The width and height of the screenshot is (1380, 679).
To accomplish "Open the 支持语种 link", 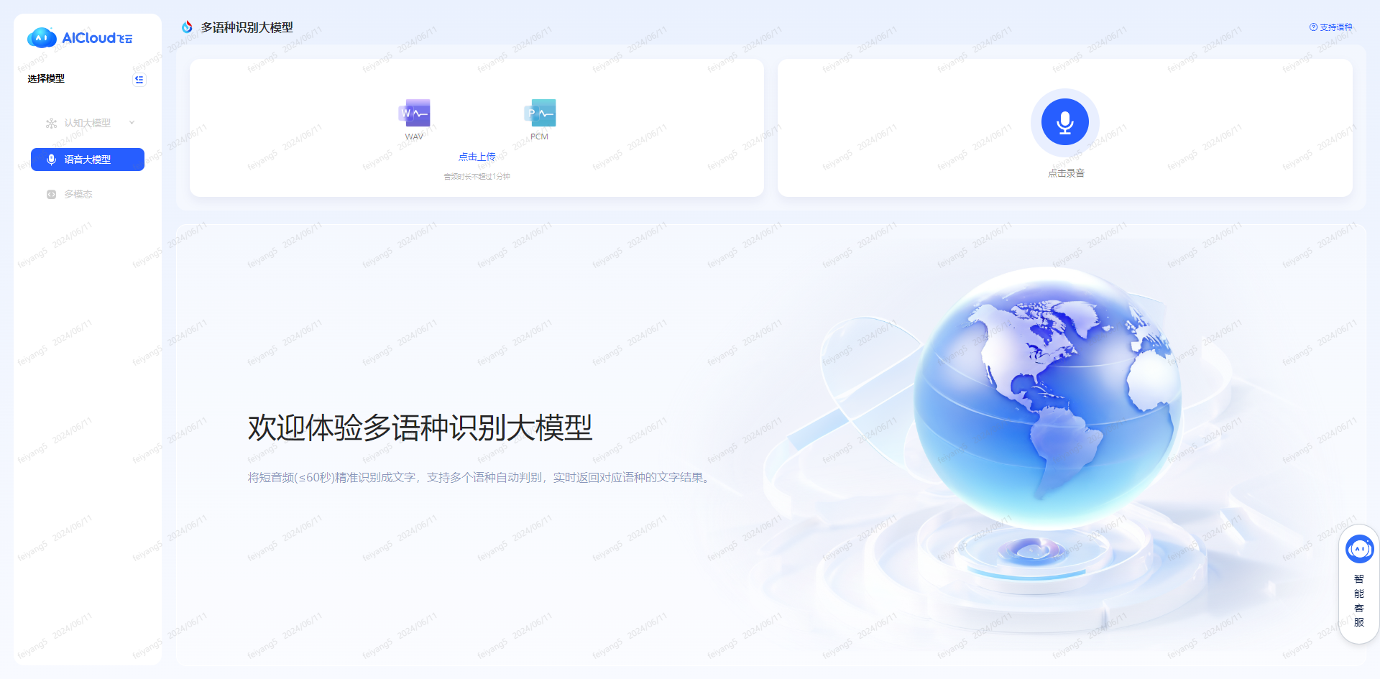I will coord(1335,27).
